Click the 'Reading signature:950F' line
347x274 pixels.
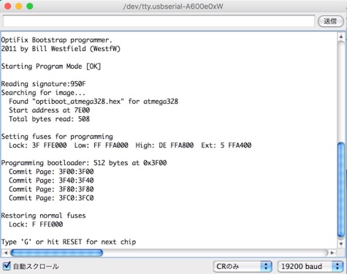[43, 84]
